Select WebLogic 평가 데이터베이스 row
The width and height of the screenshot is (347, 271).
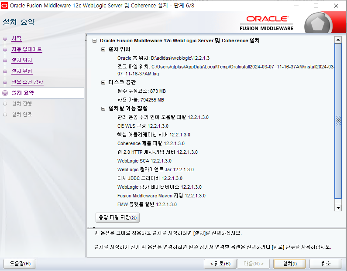[x=159, y=187]
